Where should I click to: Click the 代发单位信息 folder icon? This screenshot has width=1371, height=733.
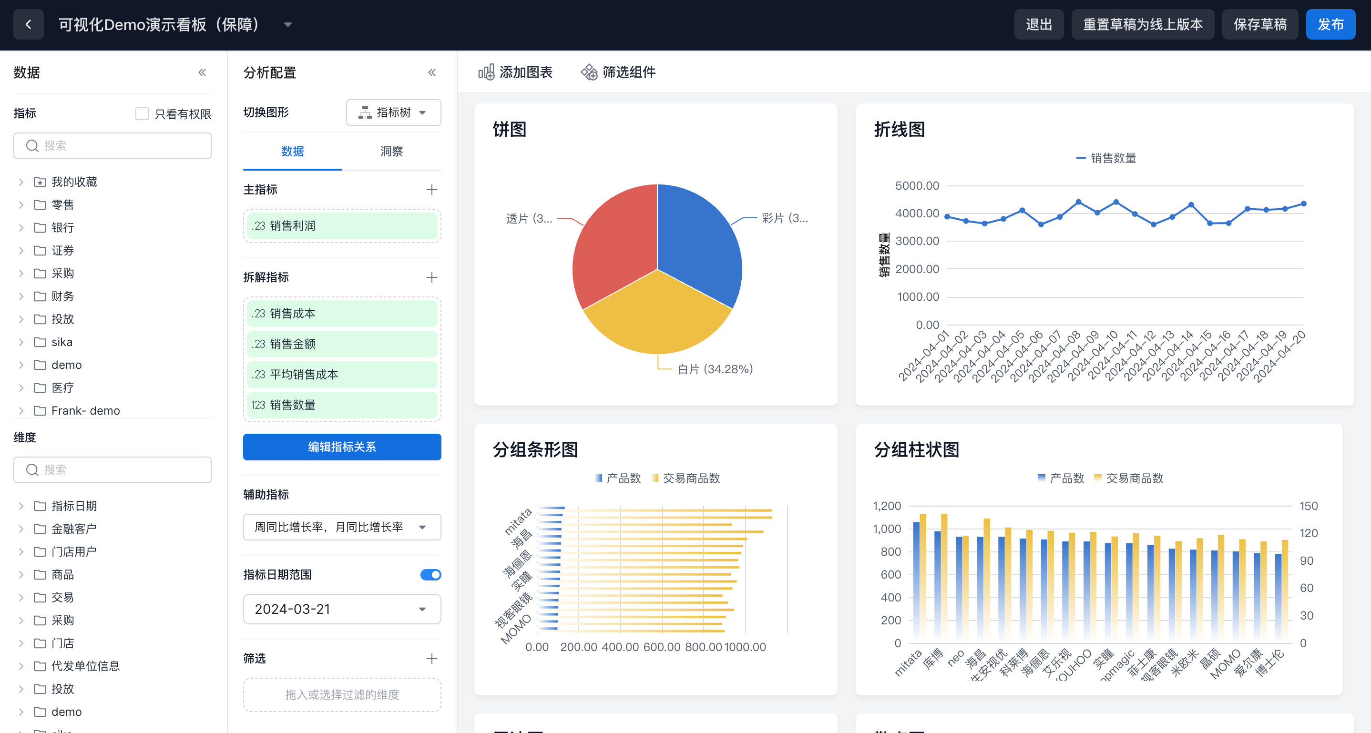point(40,666)
